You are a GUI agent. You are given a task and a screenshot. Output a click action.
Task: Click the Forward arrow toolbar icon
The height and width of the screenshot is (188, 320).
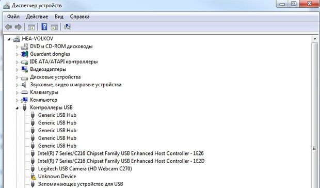(x=18, y=27)
